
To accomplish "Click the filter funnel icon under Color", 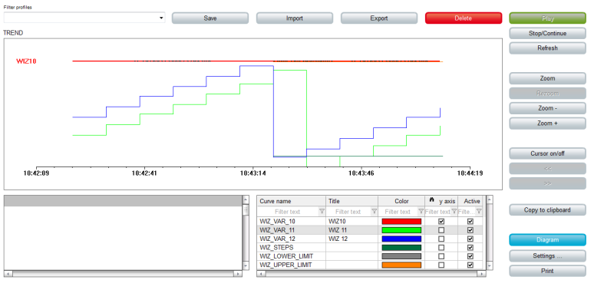I will [421, 211].
